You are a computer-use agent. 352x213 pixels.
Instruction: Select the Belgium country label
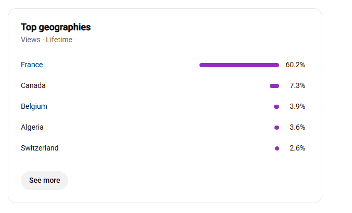point(34,106)
